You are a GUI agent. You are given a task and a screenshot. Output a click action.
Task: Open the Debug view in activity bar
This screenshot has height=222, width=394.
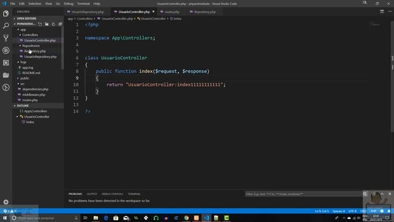click(6, 51)
